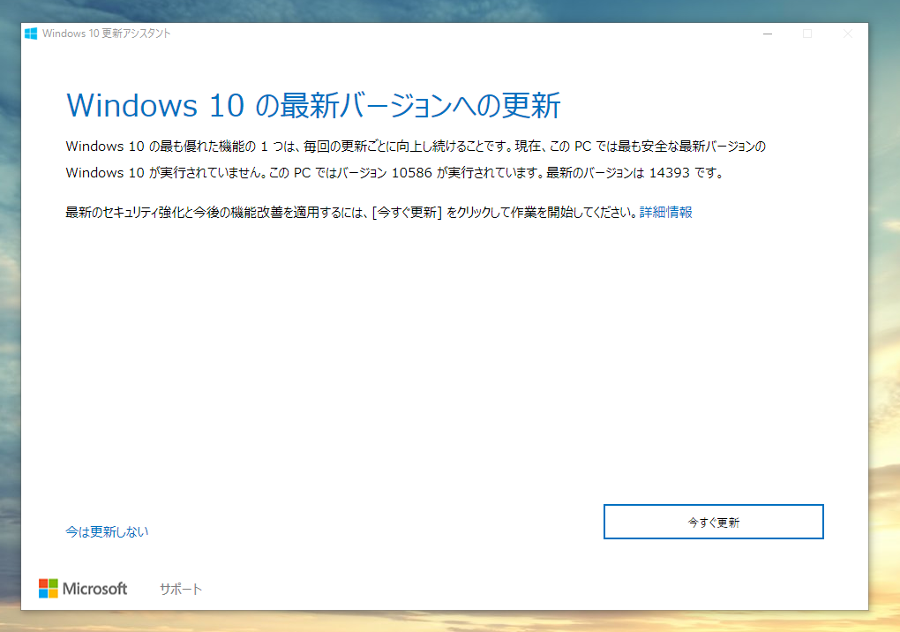Click the Windows logo icon in the title bar
Screen dimensions: 900x632
[x=31, y=34]
